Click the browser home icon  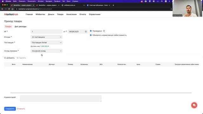(12, 9)
